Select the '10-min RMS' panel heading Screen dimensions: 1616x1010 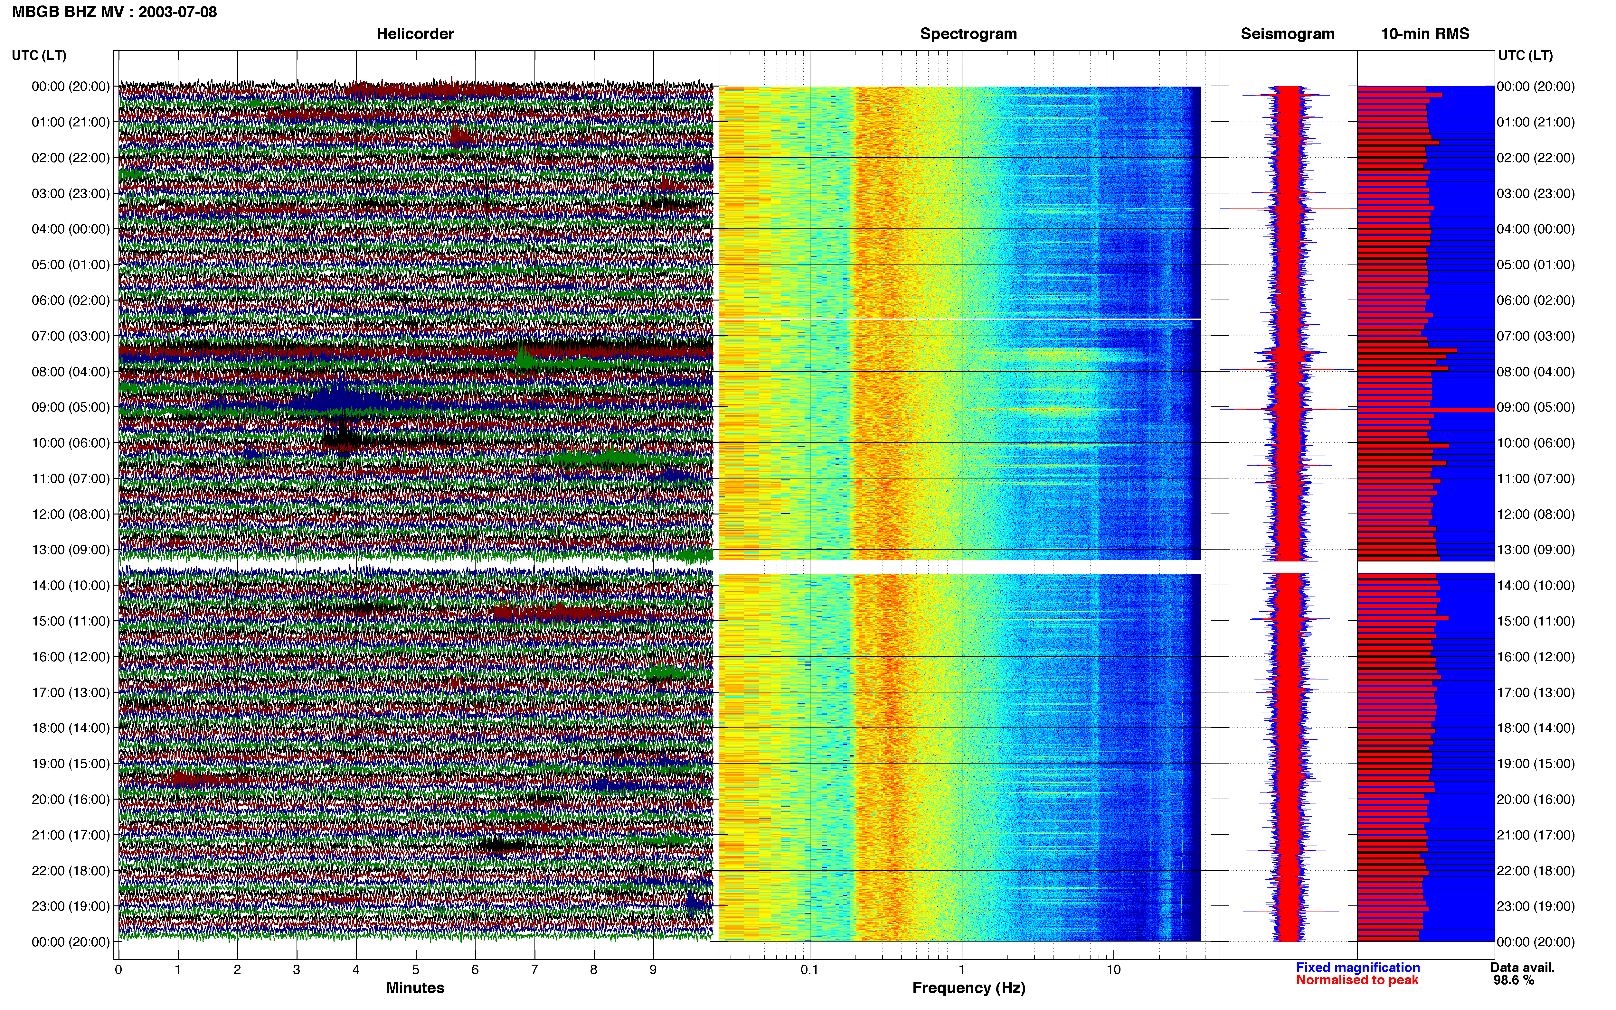point(1425,33)
